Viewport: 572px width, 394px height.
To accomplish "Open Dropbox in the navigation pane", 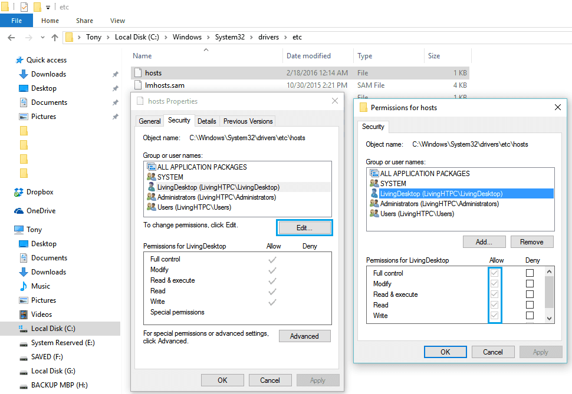I will tap(40, 192).
